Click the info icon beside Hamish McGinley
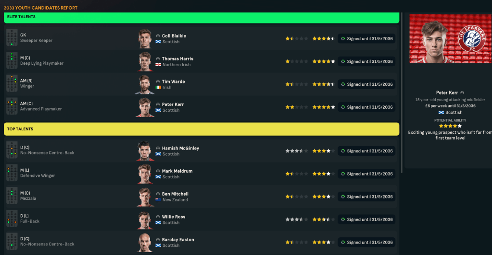The height and width of the screenshot is (255, 492). pos(158,148)
